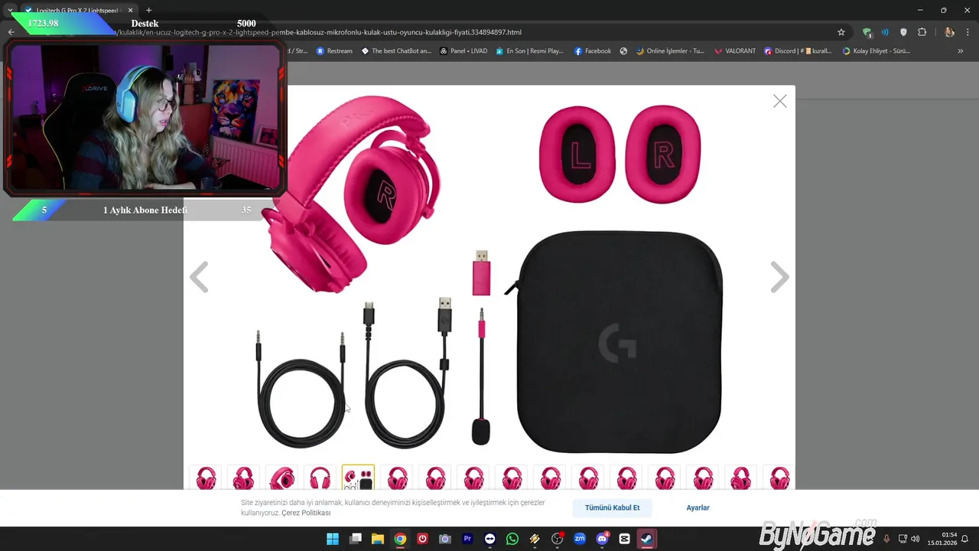This screenshot has height=551, width=979.
Task: Open a new Chrome tab
Action: [148, 11]
